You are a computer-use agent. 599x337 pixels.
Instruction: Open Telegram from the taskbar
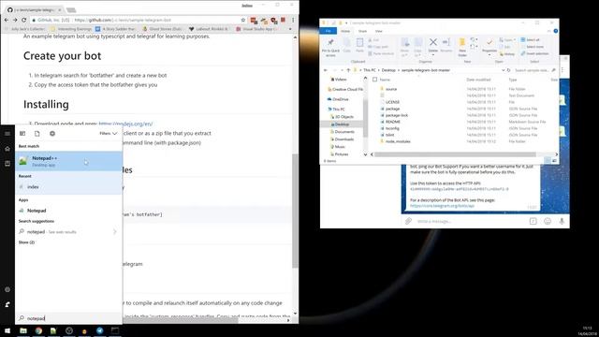(x=100, y=330)
